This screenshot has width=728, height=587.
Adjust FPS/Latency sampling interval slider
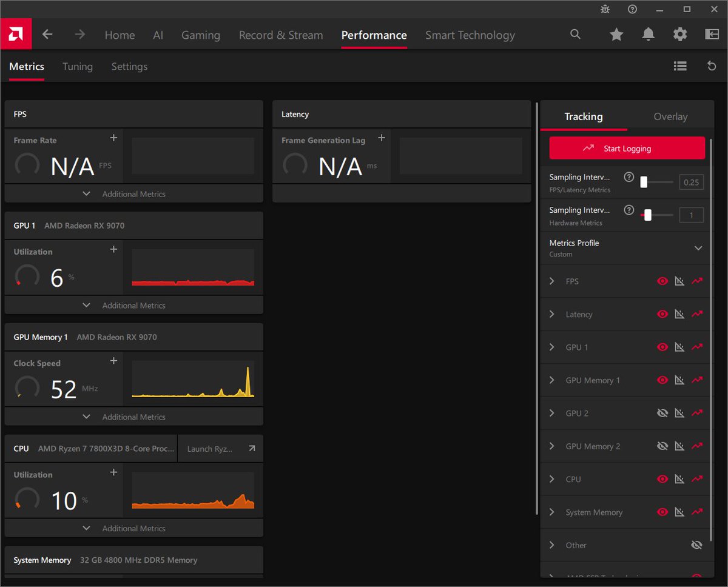(x=657, y=182)
